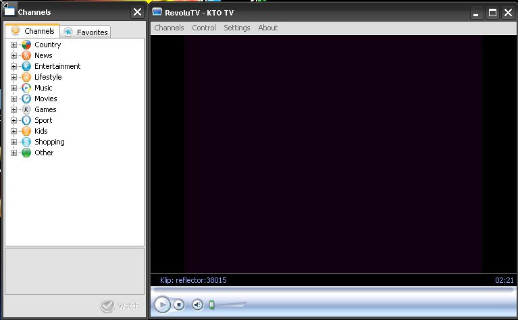Expand the Kids tree node
The height and width of the screenshot is (320, 518).
click(14, 131)
